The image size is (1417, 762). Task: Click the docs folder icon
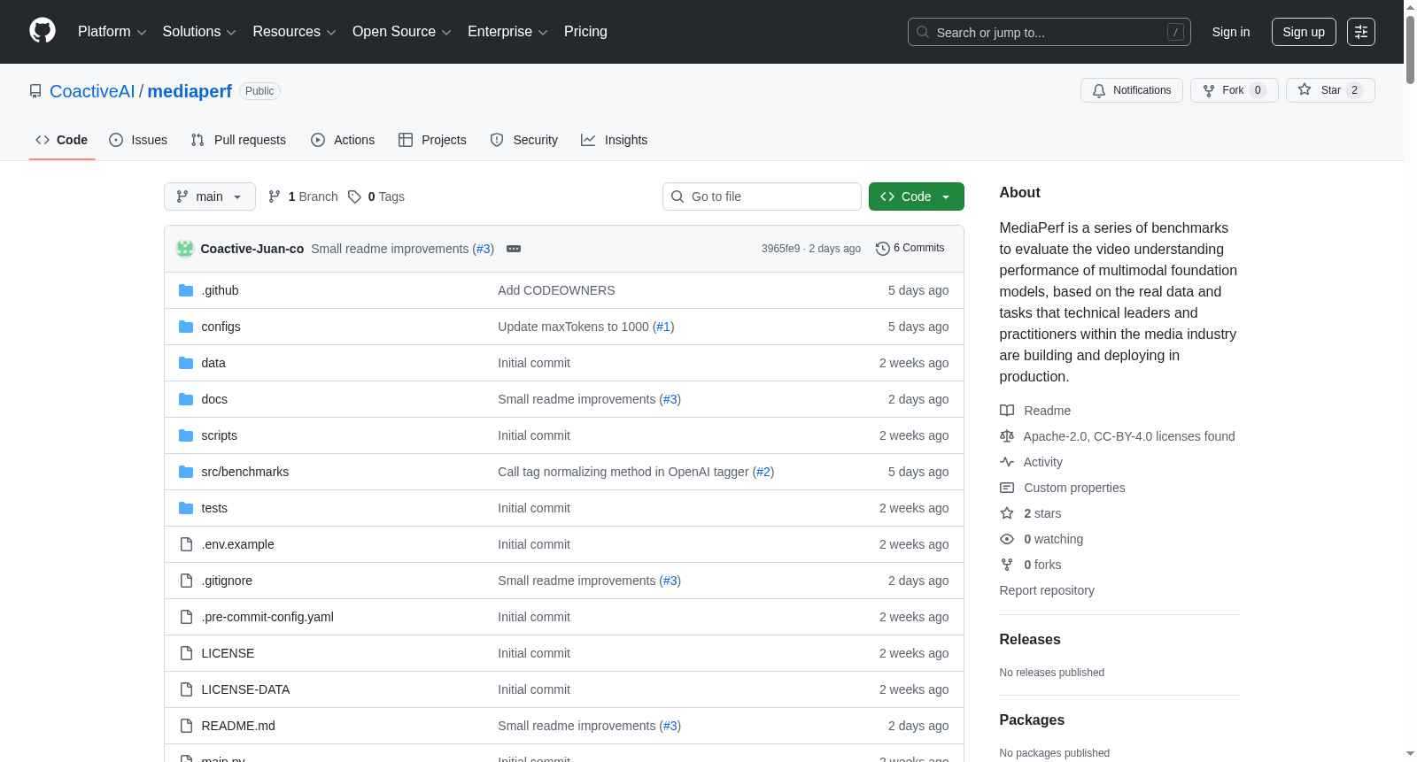(186, 399)
